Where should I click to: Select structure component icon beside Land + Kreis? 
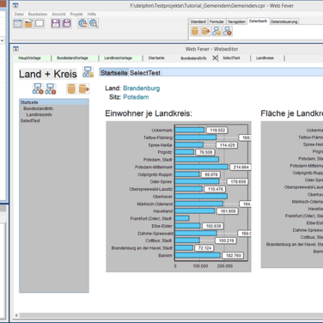point(88,72)
